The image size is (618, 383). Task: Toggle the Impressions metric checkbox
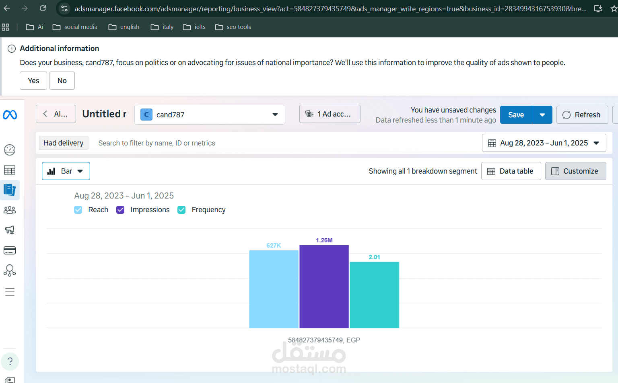(120, 210)
